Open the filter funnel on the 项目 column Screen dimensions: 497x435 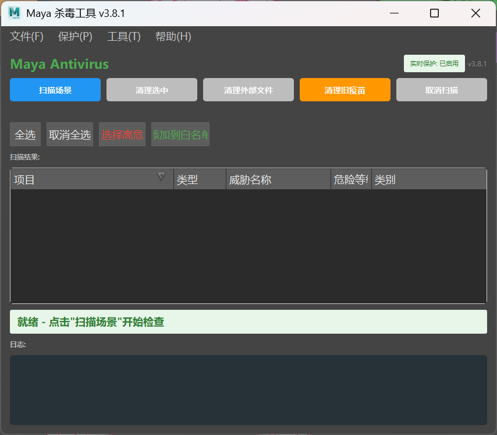point(161,176)
